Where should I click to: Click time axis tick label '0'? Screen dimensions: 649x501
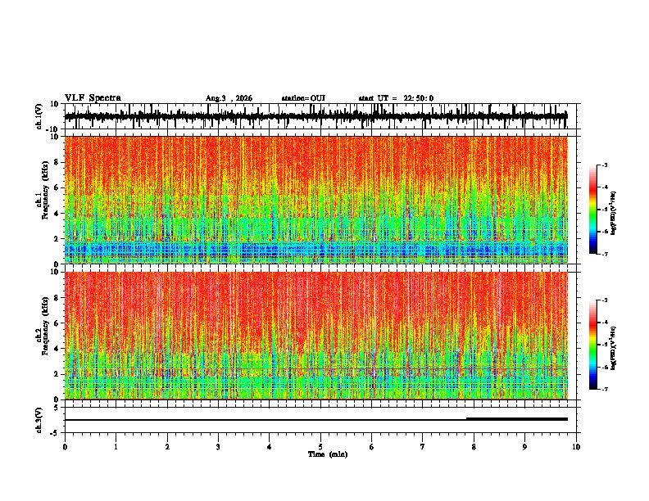coord(65,447)
